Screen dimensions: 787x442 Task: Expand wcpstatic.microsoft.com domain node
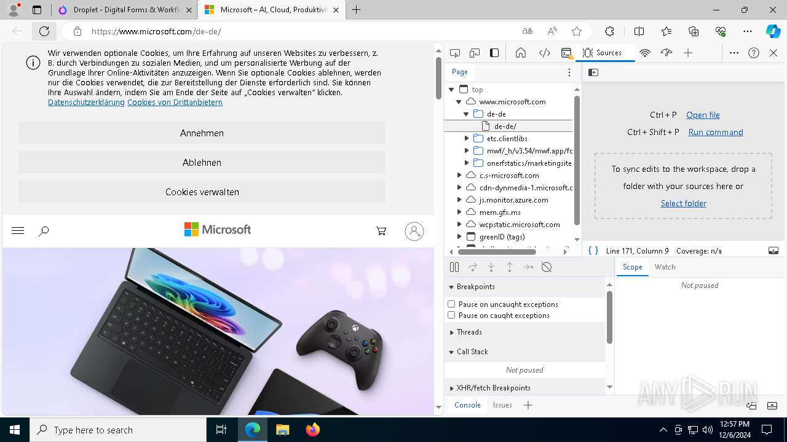point(459,225)
